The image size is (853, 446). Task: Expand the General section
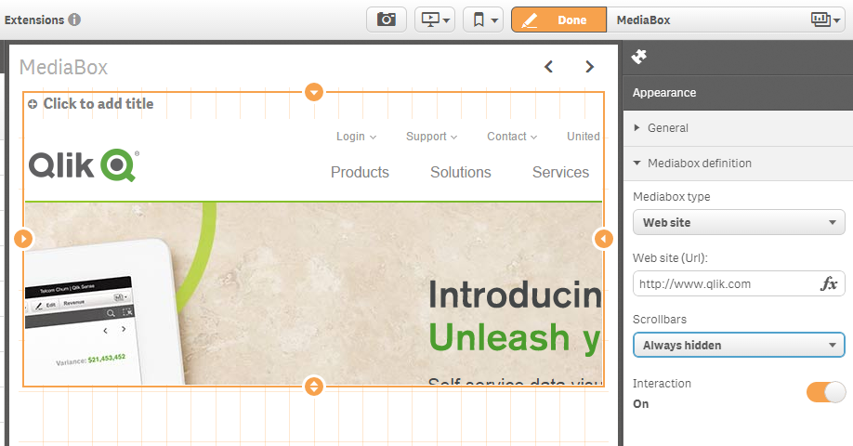point(738,128)
